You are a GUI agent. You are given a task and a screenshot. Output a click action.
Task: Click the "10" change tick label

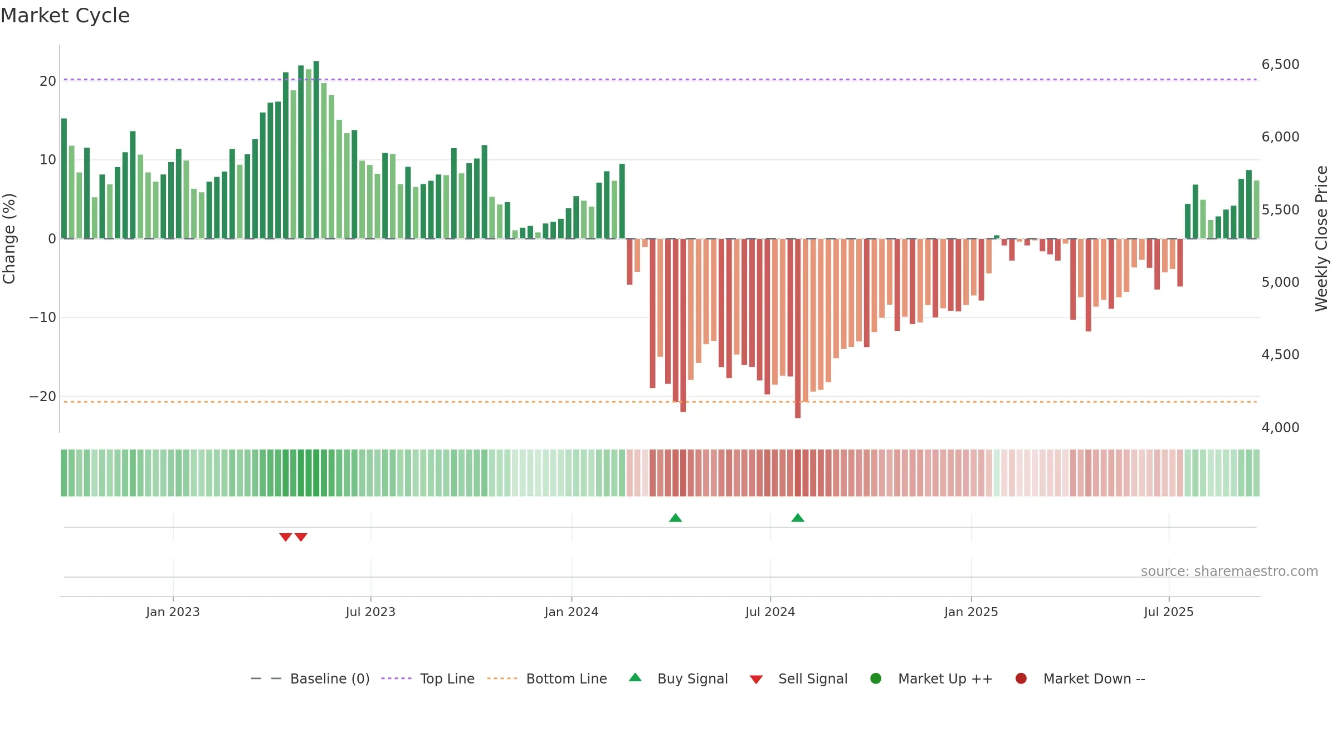pyautogui.click(x=48, y=159)
